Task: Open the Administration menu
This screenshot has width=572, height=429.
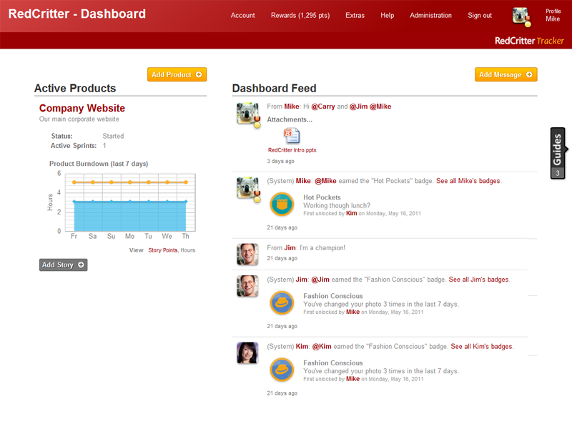Action: [x=430, y=15]
